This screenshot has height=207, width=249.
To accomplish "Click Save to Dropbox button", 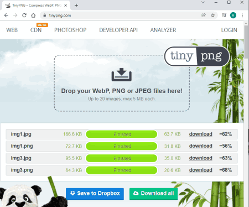I will coord(95,194).
